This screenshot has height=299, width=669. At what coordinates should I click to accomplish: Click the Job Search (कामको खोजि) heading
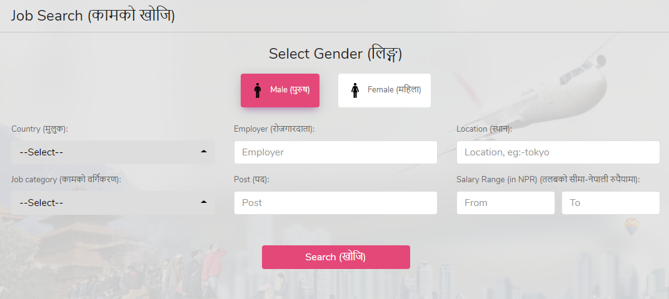[93, 16]
